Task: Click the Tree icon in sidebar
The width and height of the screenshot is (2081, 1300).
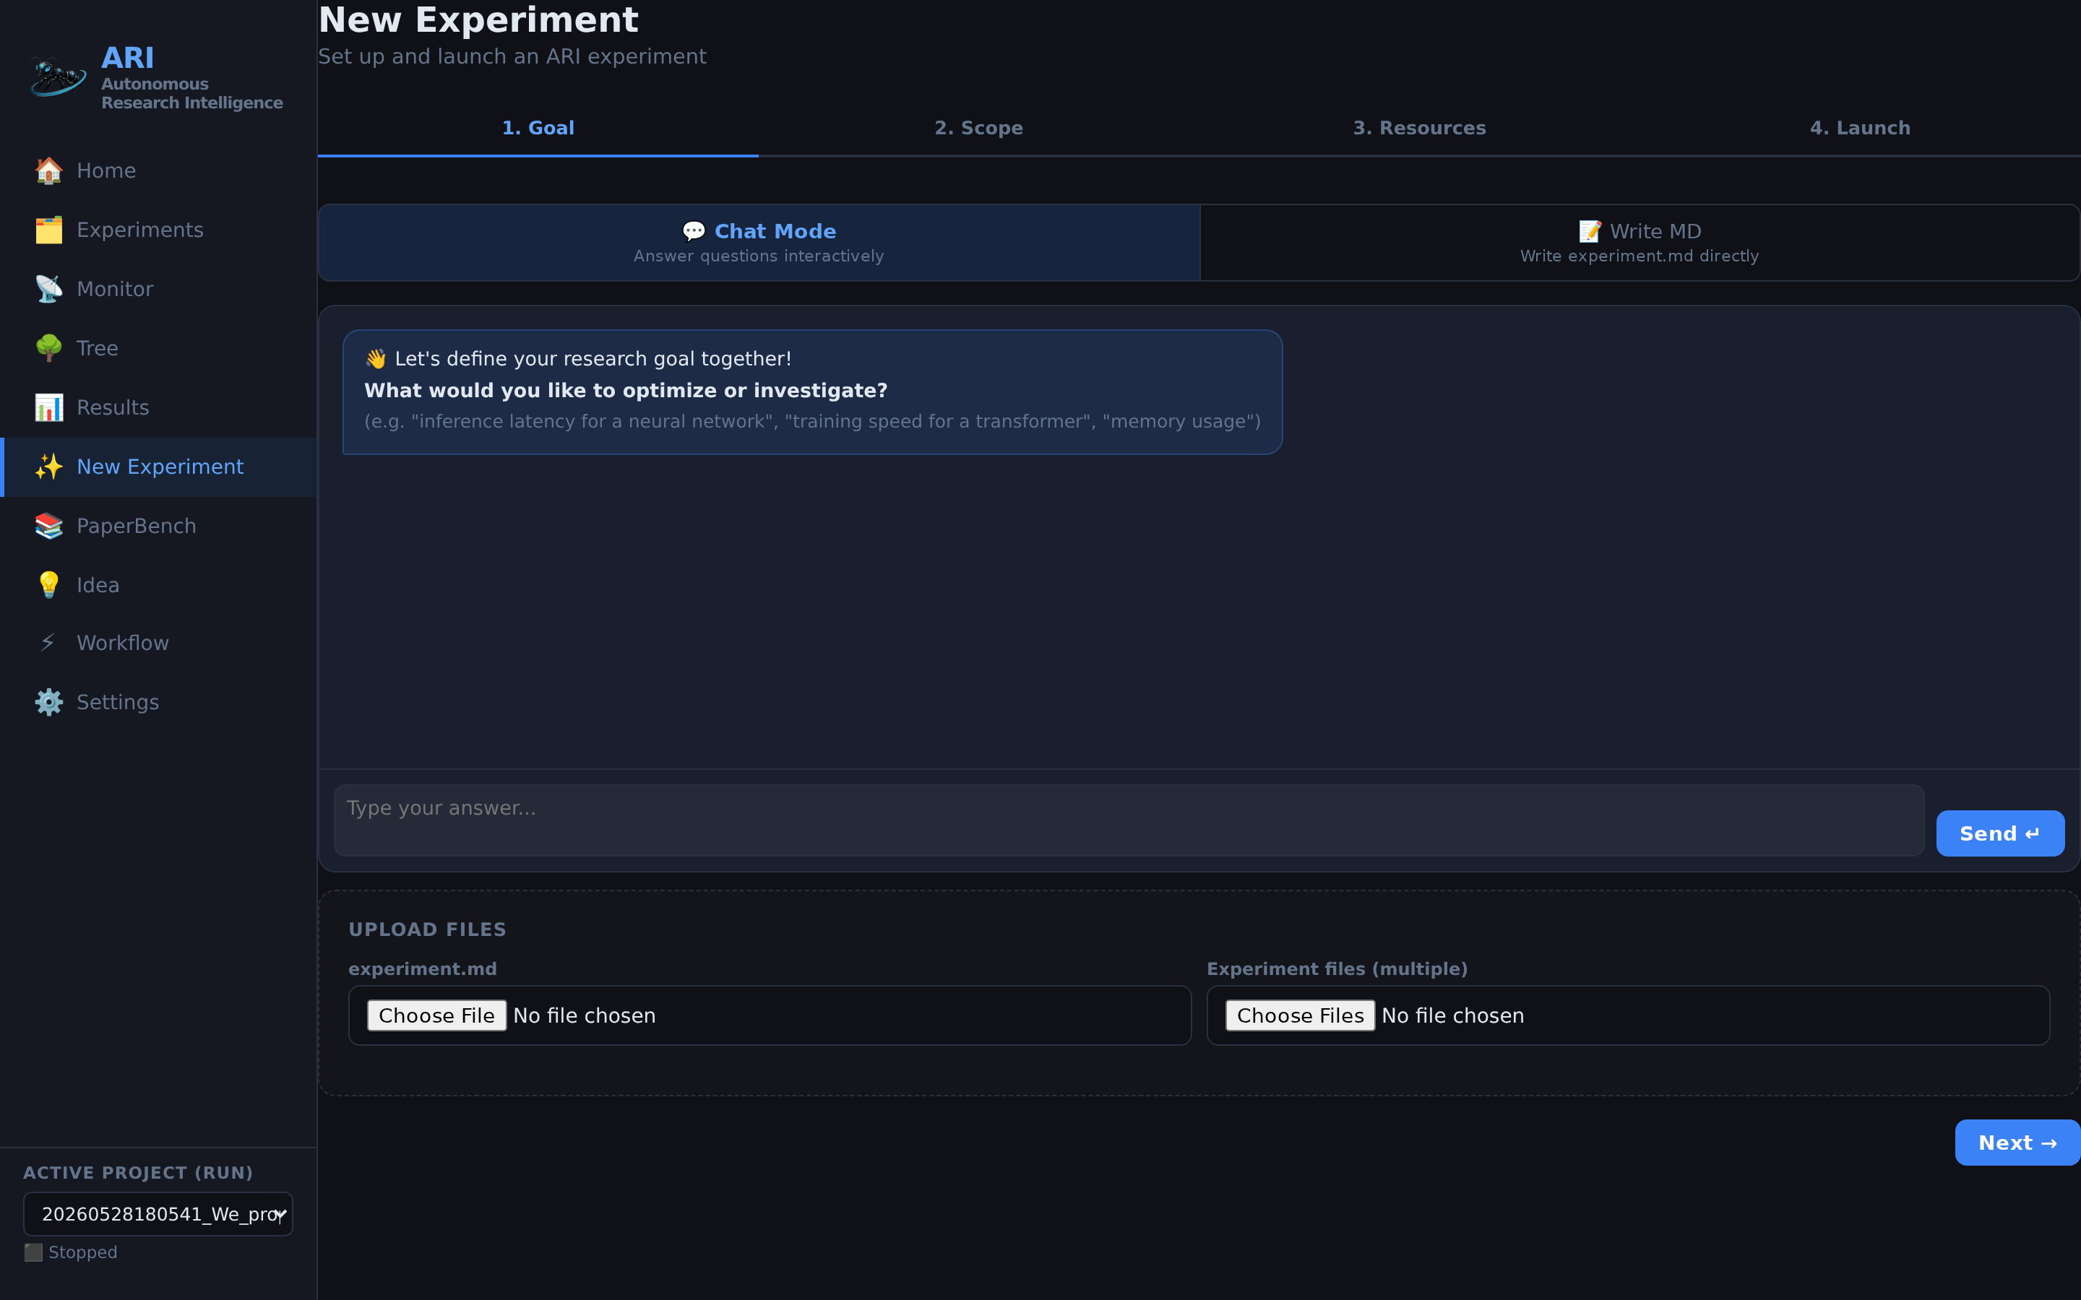Action: (x=49, y=348)
